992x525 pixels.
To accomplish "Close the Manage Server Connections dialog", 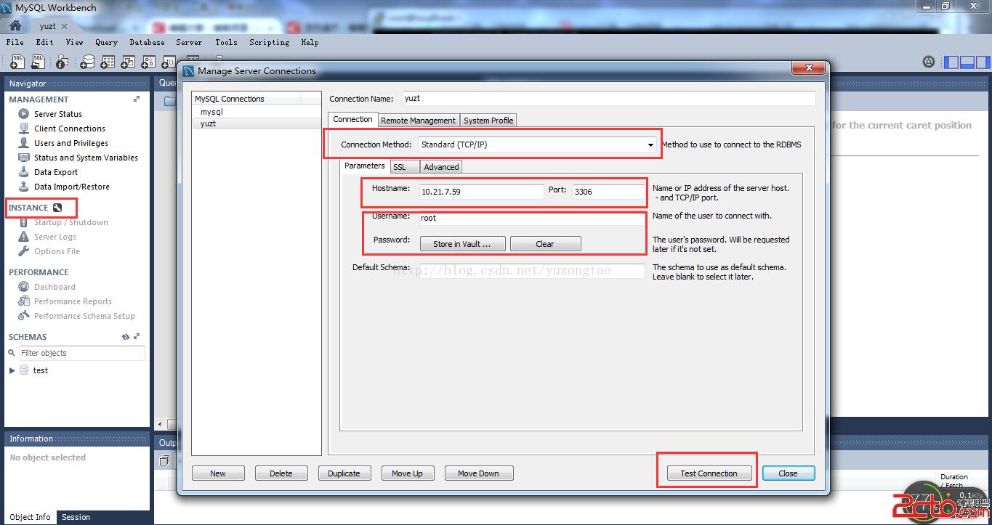I will (789, 473).
